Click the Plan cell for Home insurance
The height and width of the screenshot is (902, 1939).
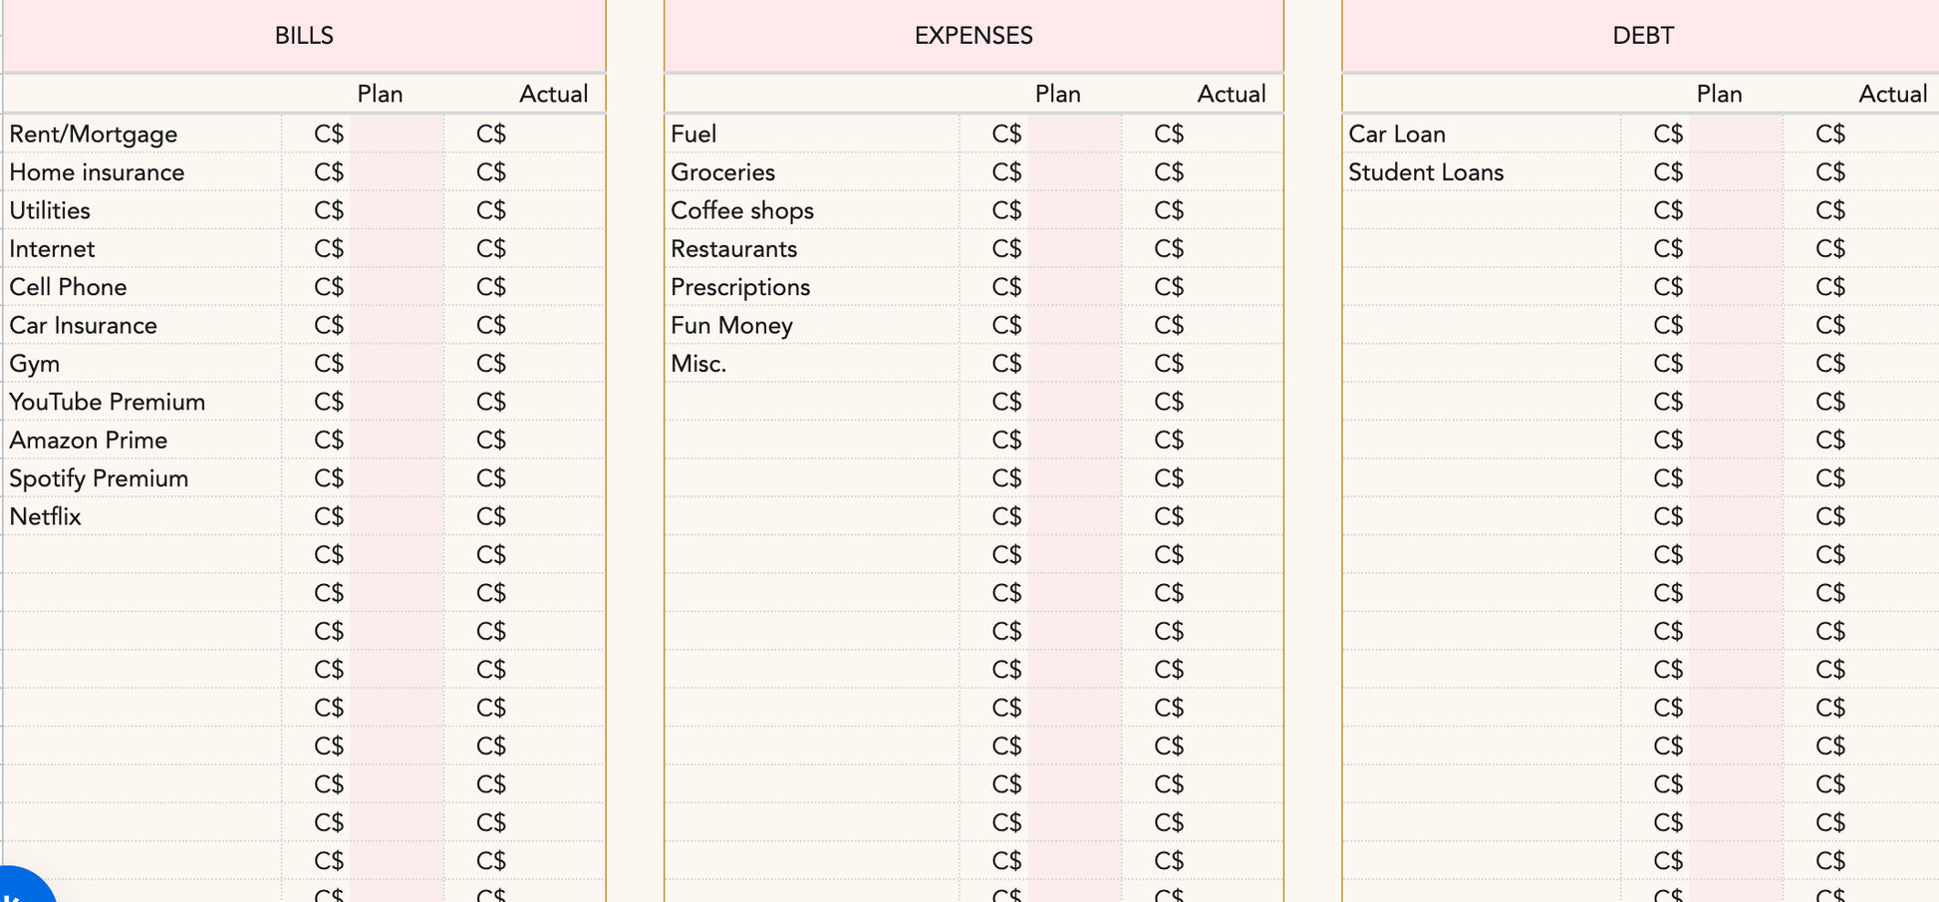point(396,172)
